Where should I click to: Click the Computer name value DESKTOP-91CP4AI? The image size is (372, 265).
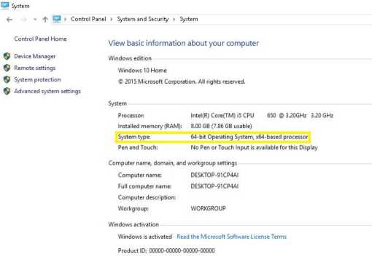[x=214, y=175]
